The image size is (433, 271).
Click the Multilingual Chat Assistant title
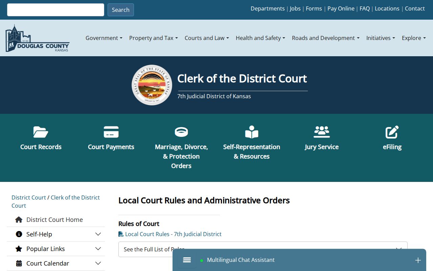(x=241, y=260)
